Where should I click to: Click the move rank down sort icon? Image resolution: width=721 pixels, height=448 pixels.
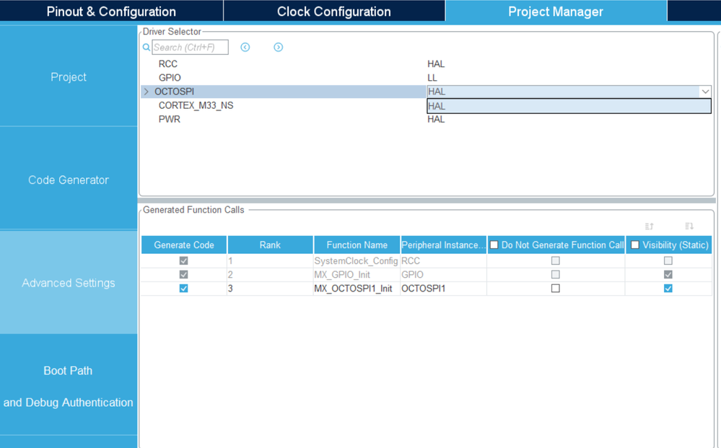pos(689,226)
